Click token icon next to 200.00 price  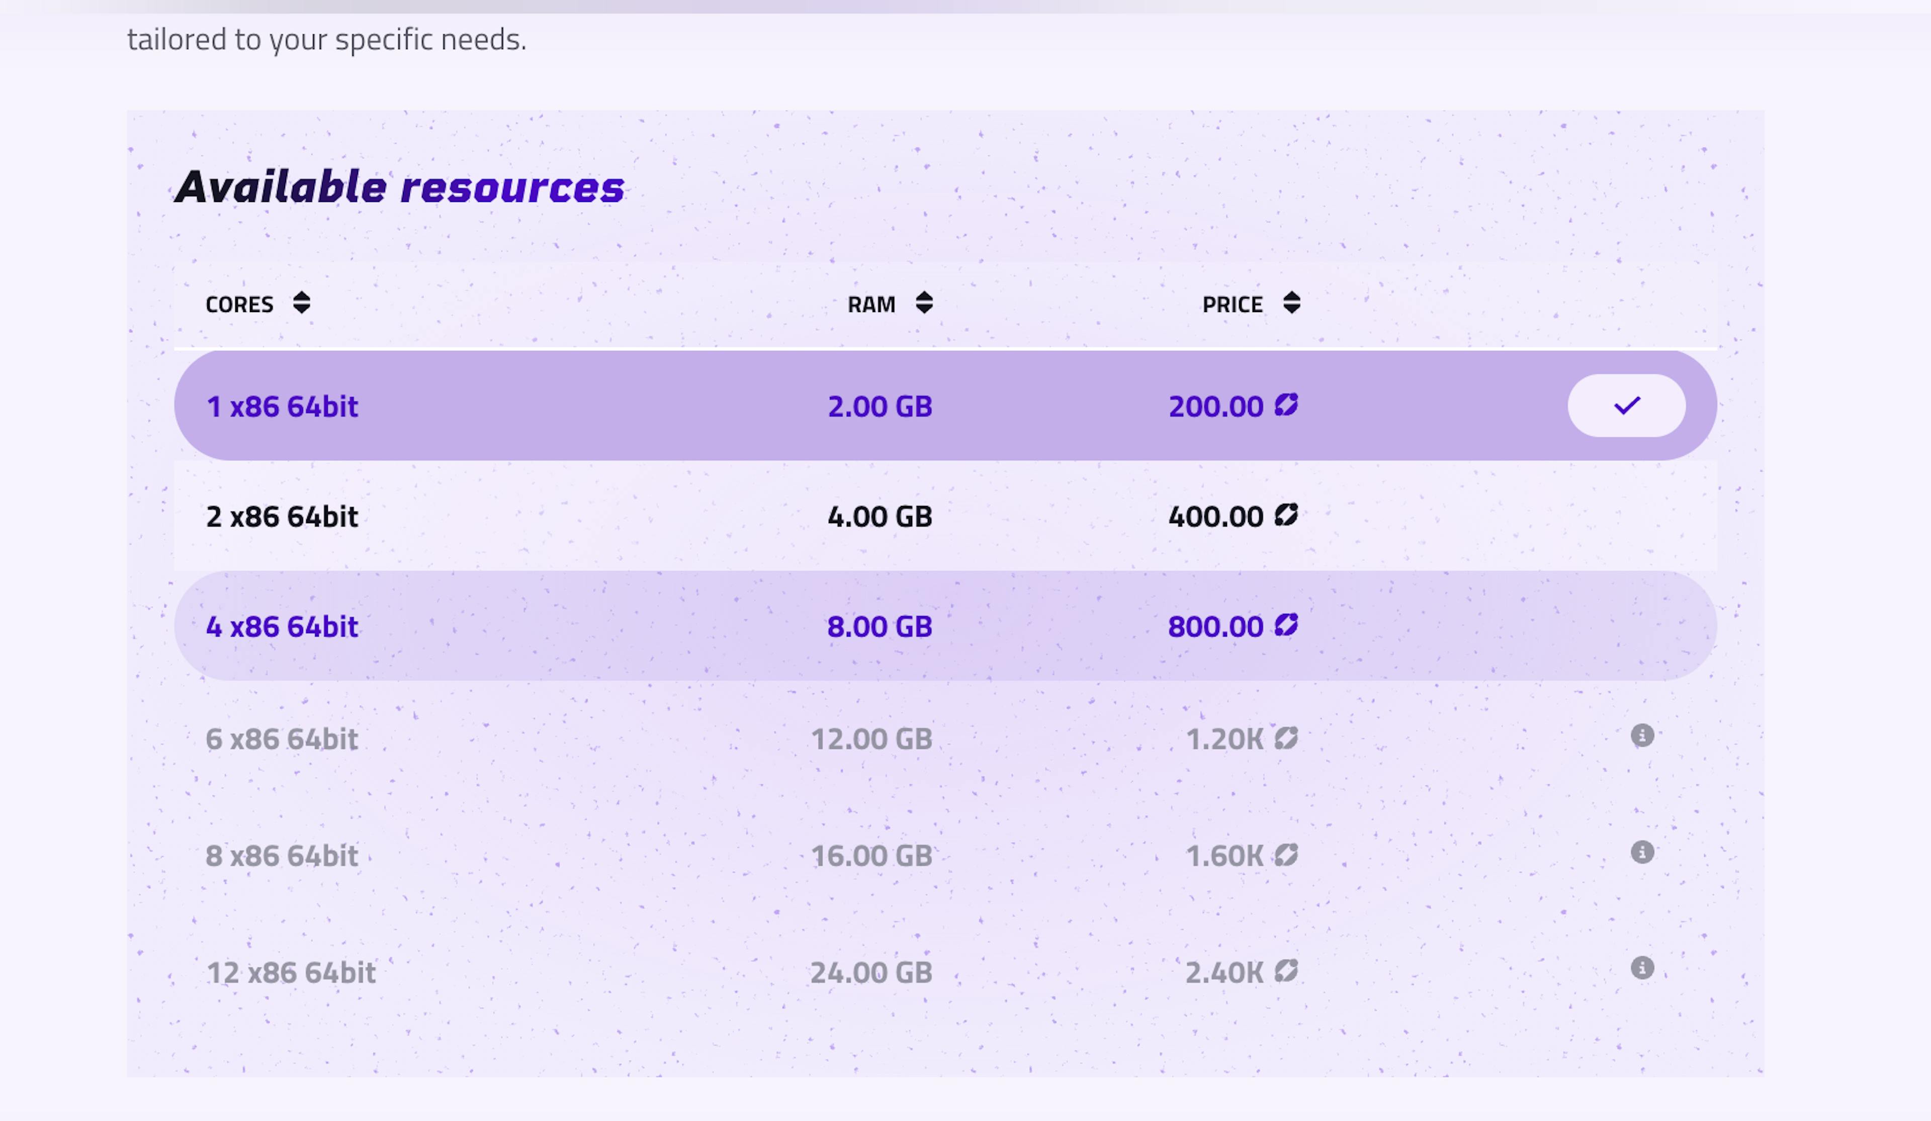[1286, 405]
